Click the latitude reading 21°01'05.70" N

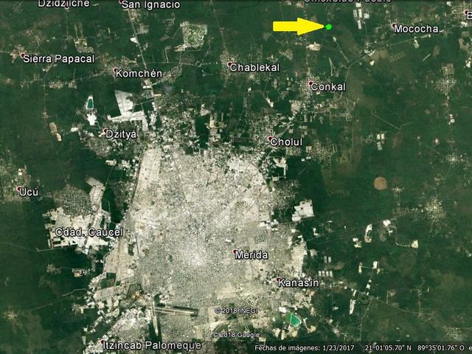pos(388,348)
